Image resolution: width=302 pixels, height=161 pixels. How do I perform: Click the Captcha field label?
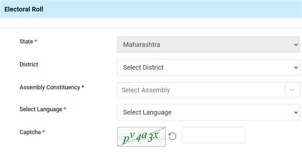(x=30, y=132)
